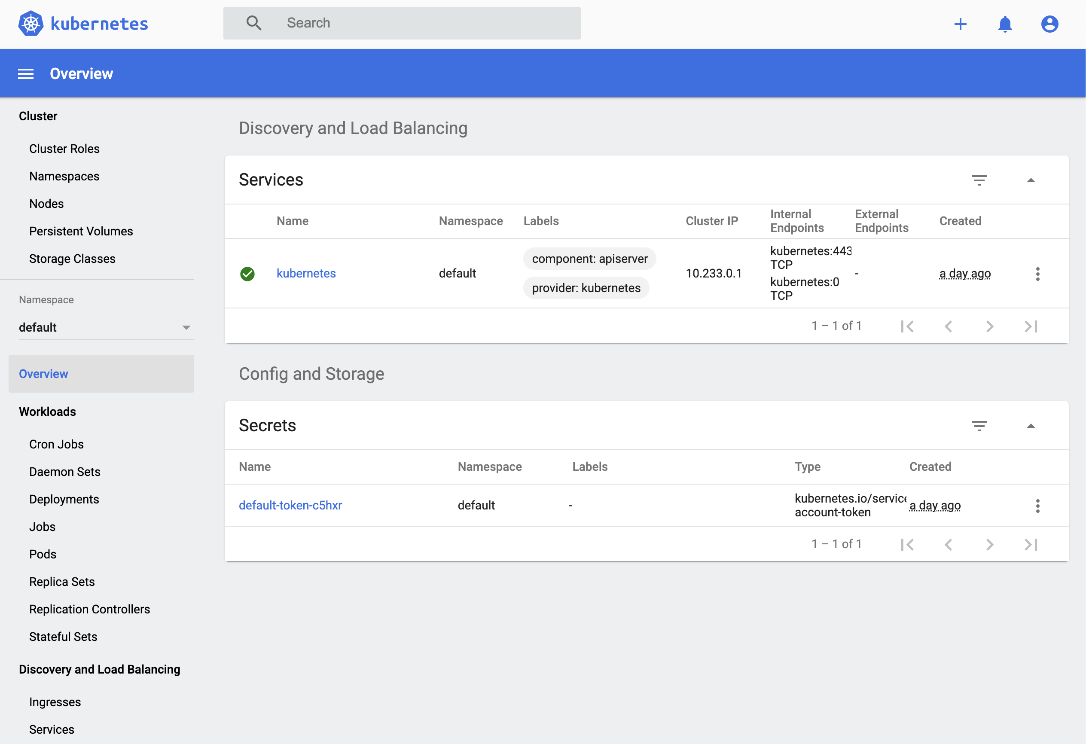The image size is (1086, 744).
Task: Open Pods in sidebar
Action: [43, 554]
